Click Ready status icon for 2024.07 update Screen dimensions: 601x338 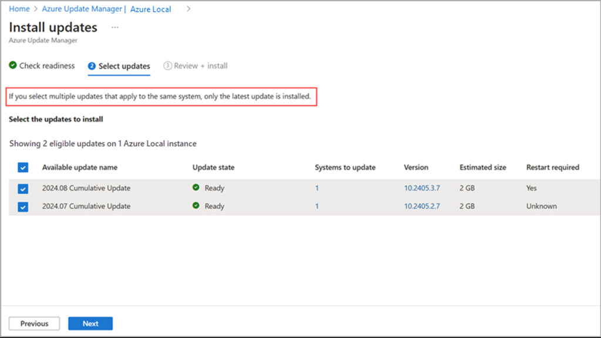196,207
